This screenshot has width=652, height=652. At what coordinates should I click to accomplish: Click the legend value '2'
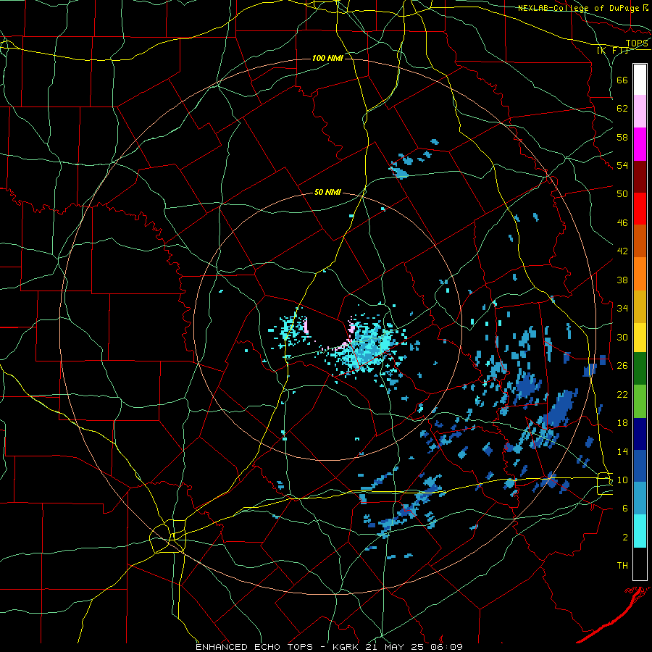pyautogui.click(x=625, y=538)
